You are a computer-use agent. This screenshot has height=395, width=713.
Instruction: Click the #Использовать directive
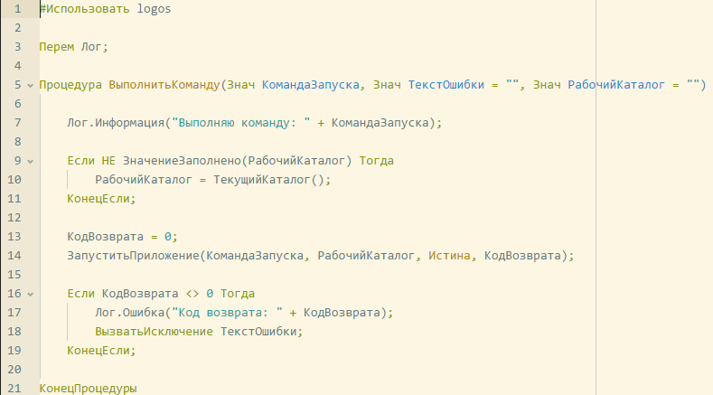point(84,9)
